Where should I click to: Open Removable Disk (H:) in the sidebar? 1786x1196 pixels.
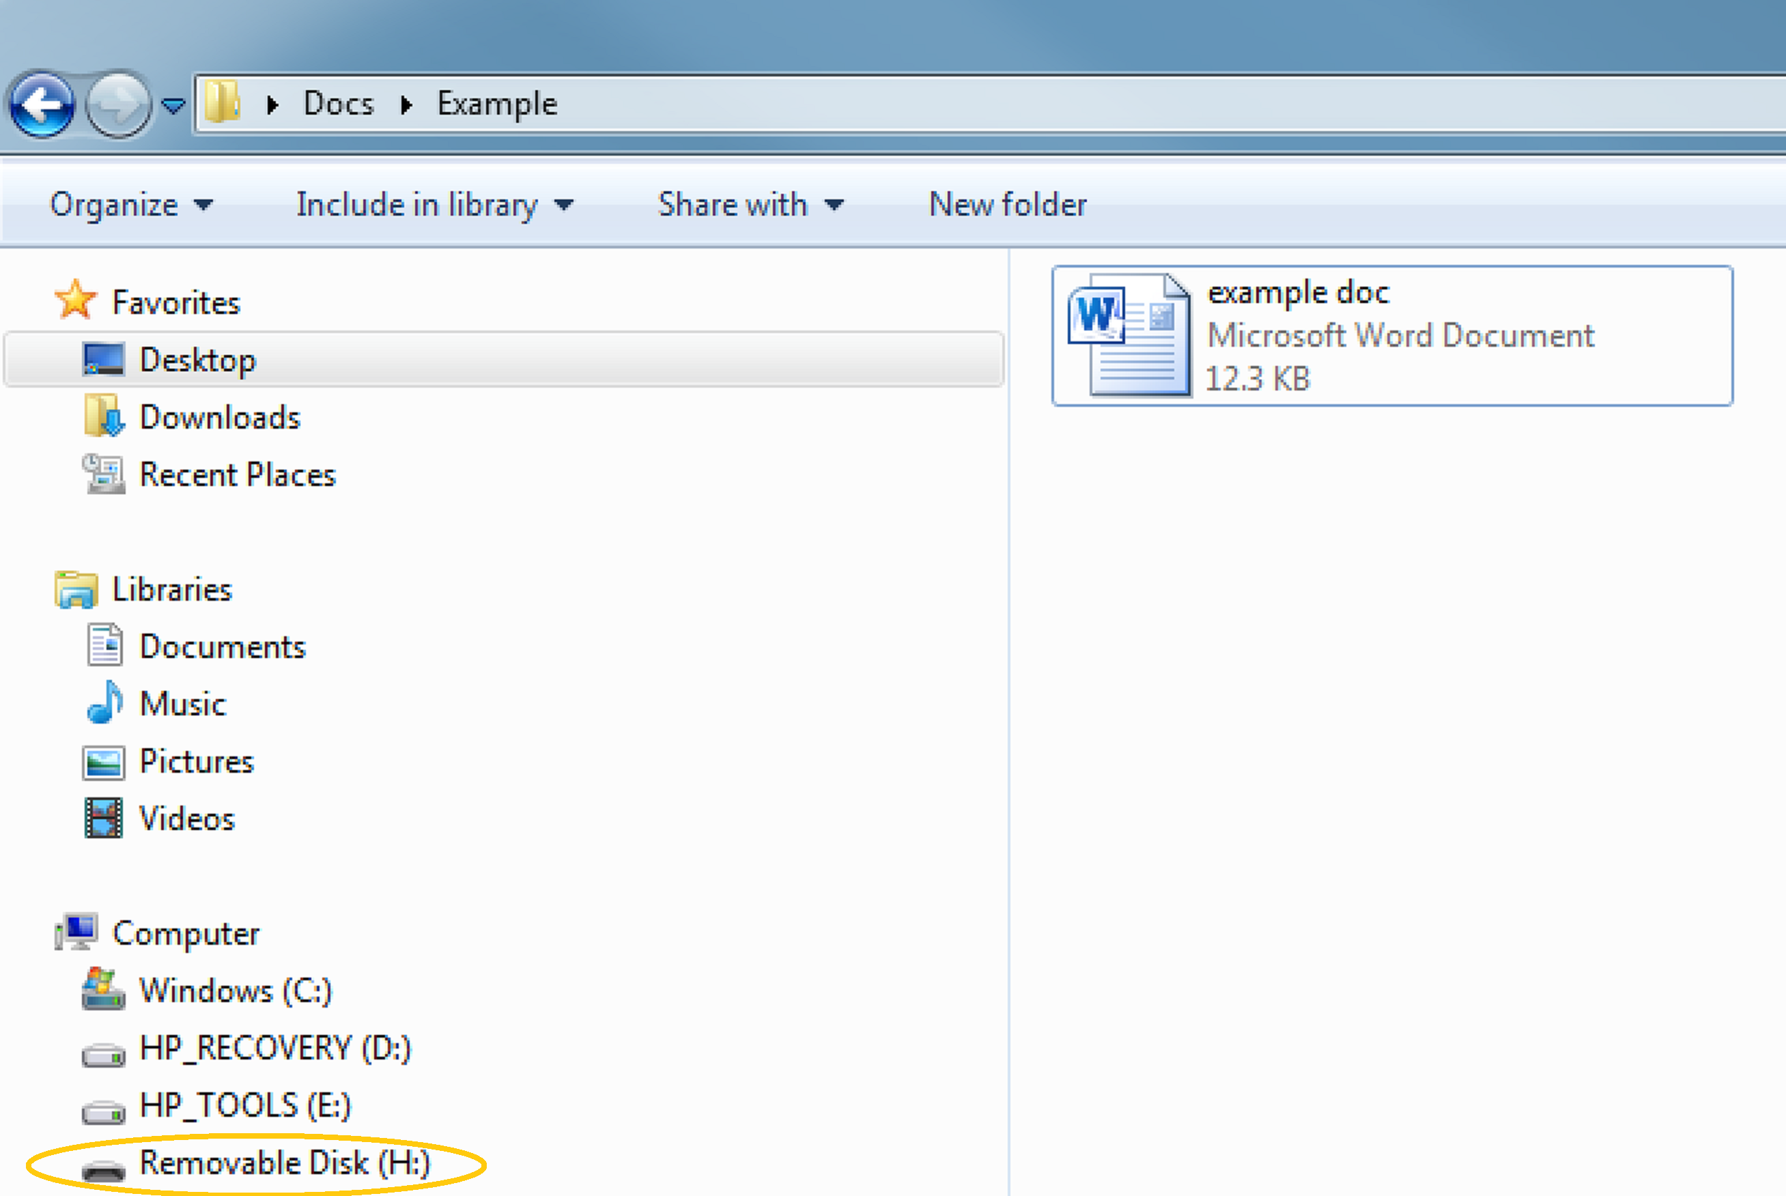285,1163
